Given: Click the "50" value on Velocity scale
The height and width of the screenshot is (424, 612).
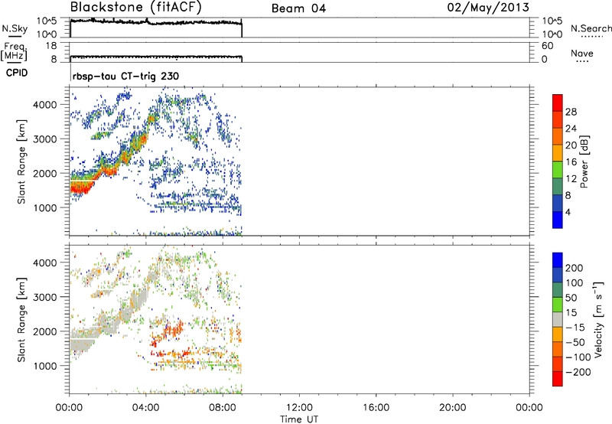Looking at the screenshot, I should (571, 298).
